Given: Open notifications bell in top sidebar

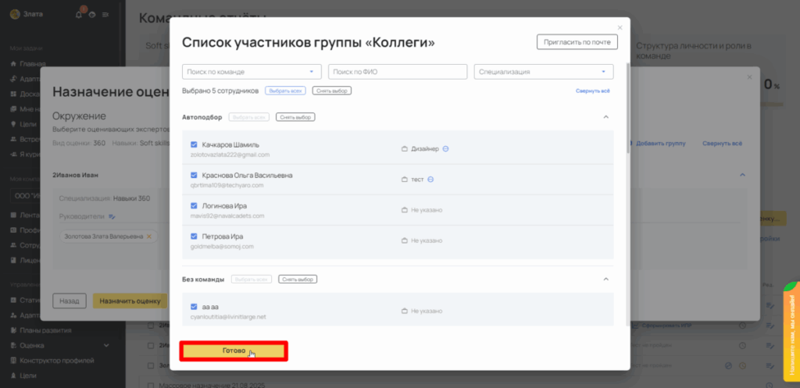Looking at the screenshot, I should pyautogui.click(x=79, y=15).
